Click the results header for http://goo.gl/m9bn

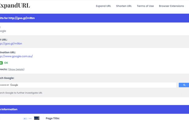94,18
